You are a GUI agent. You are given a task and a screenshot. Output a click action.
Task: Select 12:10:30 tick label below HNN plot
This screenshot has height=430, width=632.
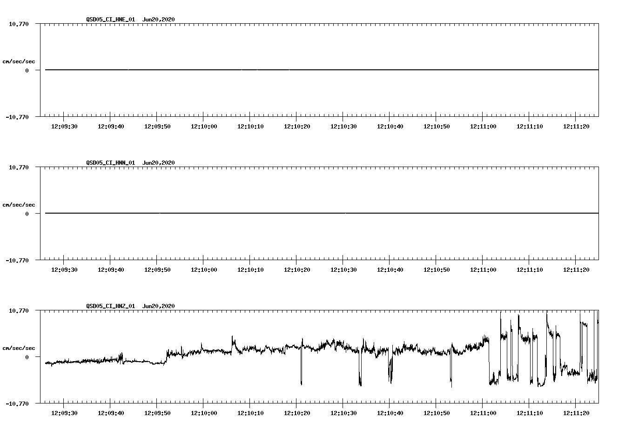[x=343, y=270]
